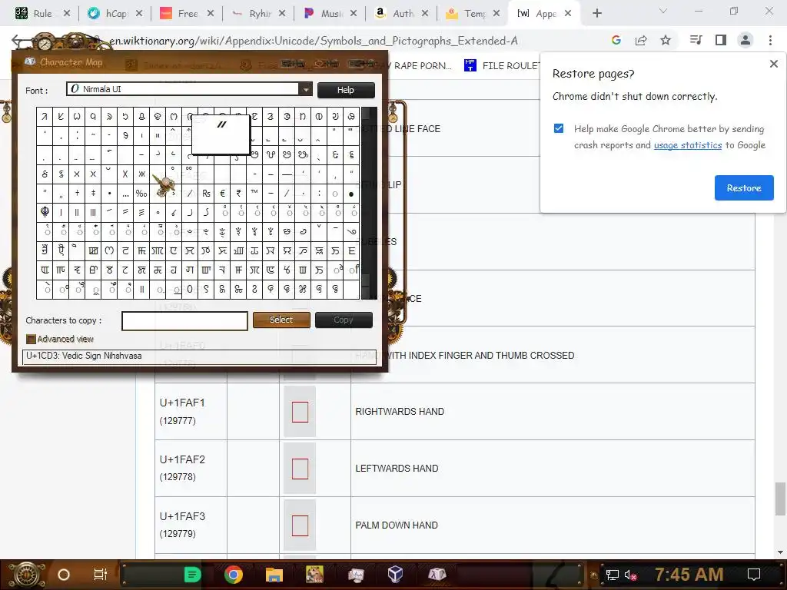Viewport: 787px width, 590px height.
Task: Bookmark this page with the star icon
Action: (666, 40)
